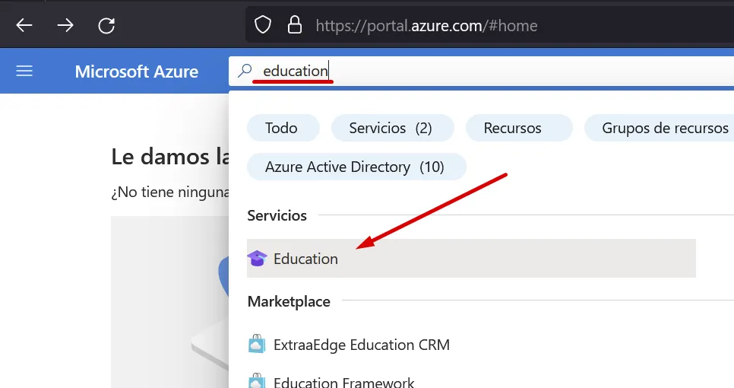Filter by Azure Active Directory (10)
The height and width of the screenshot is (388, 734).
pyautogui.click(x=355, y=167)
